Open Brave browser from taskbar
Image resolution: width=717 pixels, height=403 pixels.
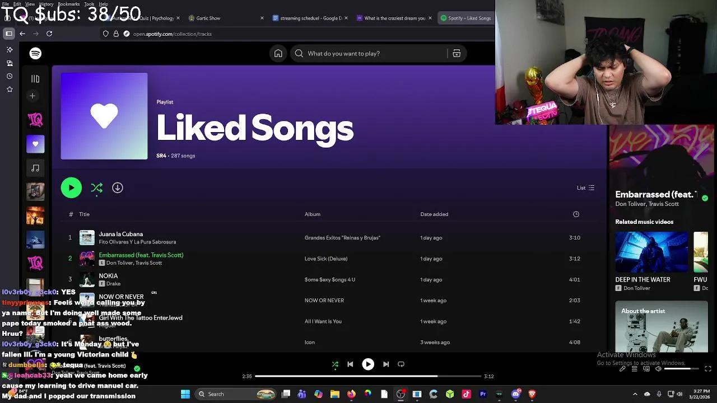tap(532, 394)
